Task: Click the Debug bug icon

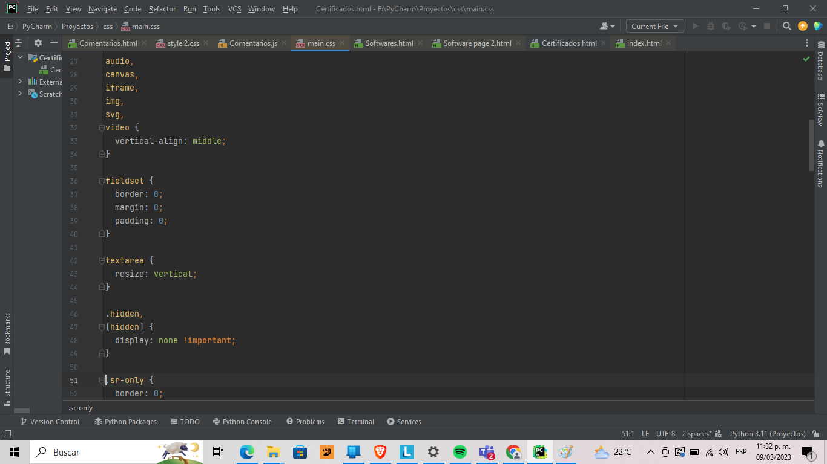Action: coord(710,26)
